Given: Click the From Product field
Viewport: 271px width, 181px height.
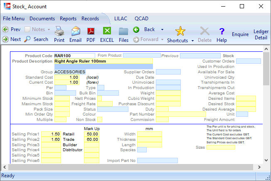Looking at the screenshot, I should click(142, 55).
